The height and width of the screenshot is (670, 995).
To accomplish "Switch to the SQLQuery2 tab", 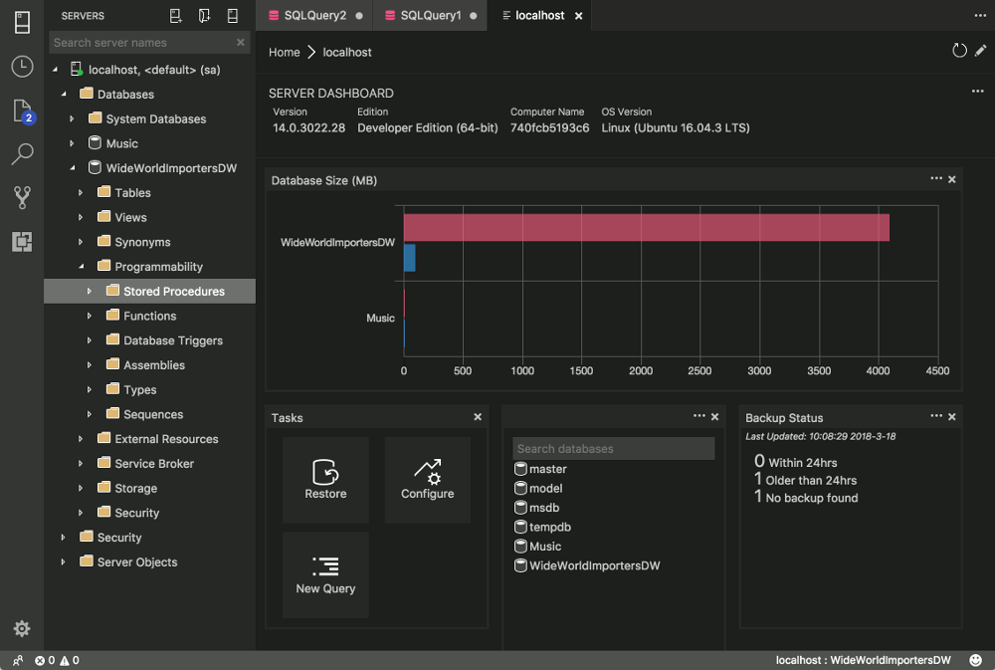I will [314, 15].
